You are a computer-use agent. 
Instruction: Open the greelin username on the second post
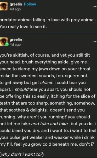pos(16,39)
